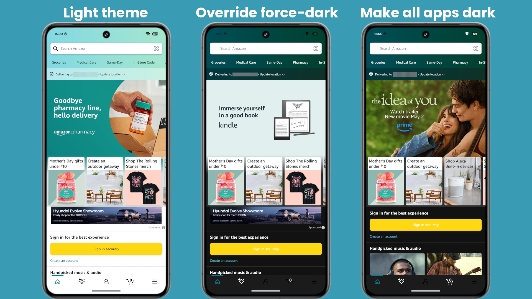Open the hamburger menu icon
This screenshot has width=532, height=299.
coord(155,281)
